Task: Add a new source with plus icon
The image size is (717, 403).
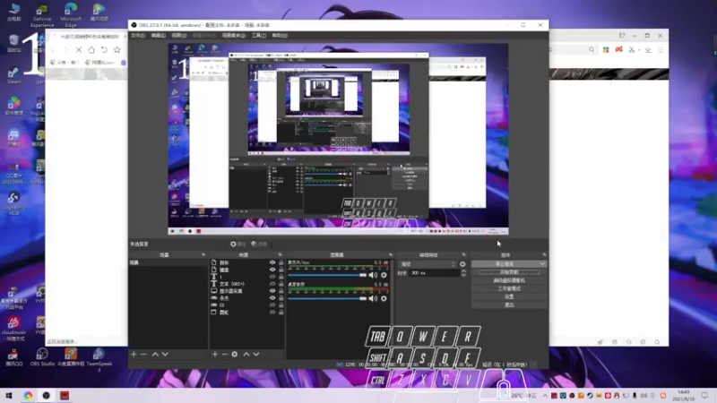Action: [214, 354]
